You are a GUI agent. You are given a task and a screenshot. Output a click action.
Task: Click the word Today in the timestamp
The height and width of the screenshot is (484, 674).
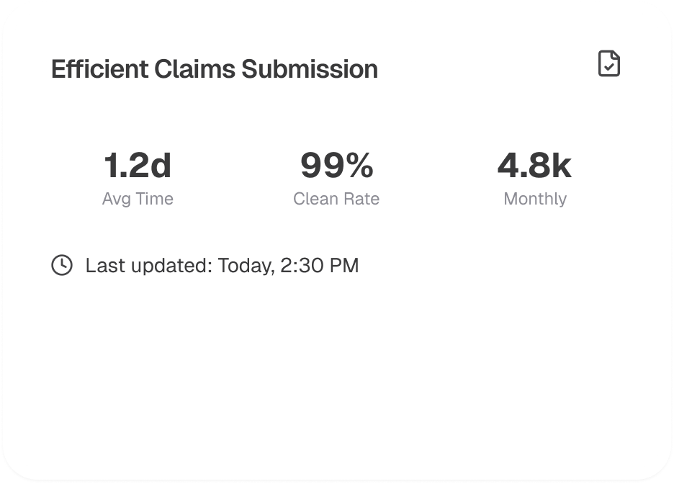coord(245,266)
